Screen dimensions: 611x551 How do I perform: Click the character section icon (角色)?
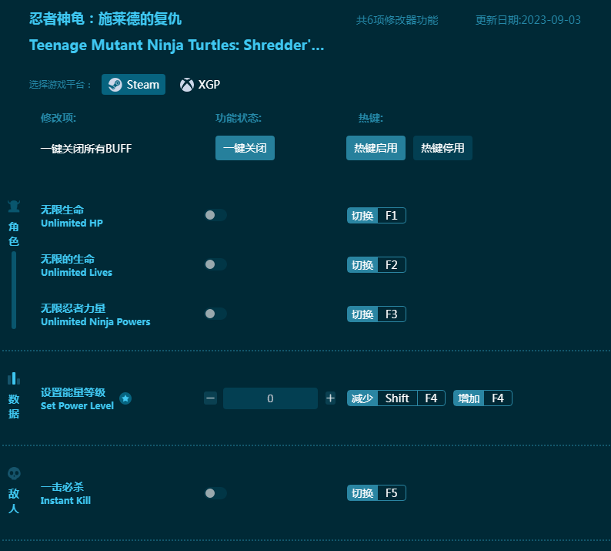click(14, 206)
